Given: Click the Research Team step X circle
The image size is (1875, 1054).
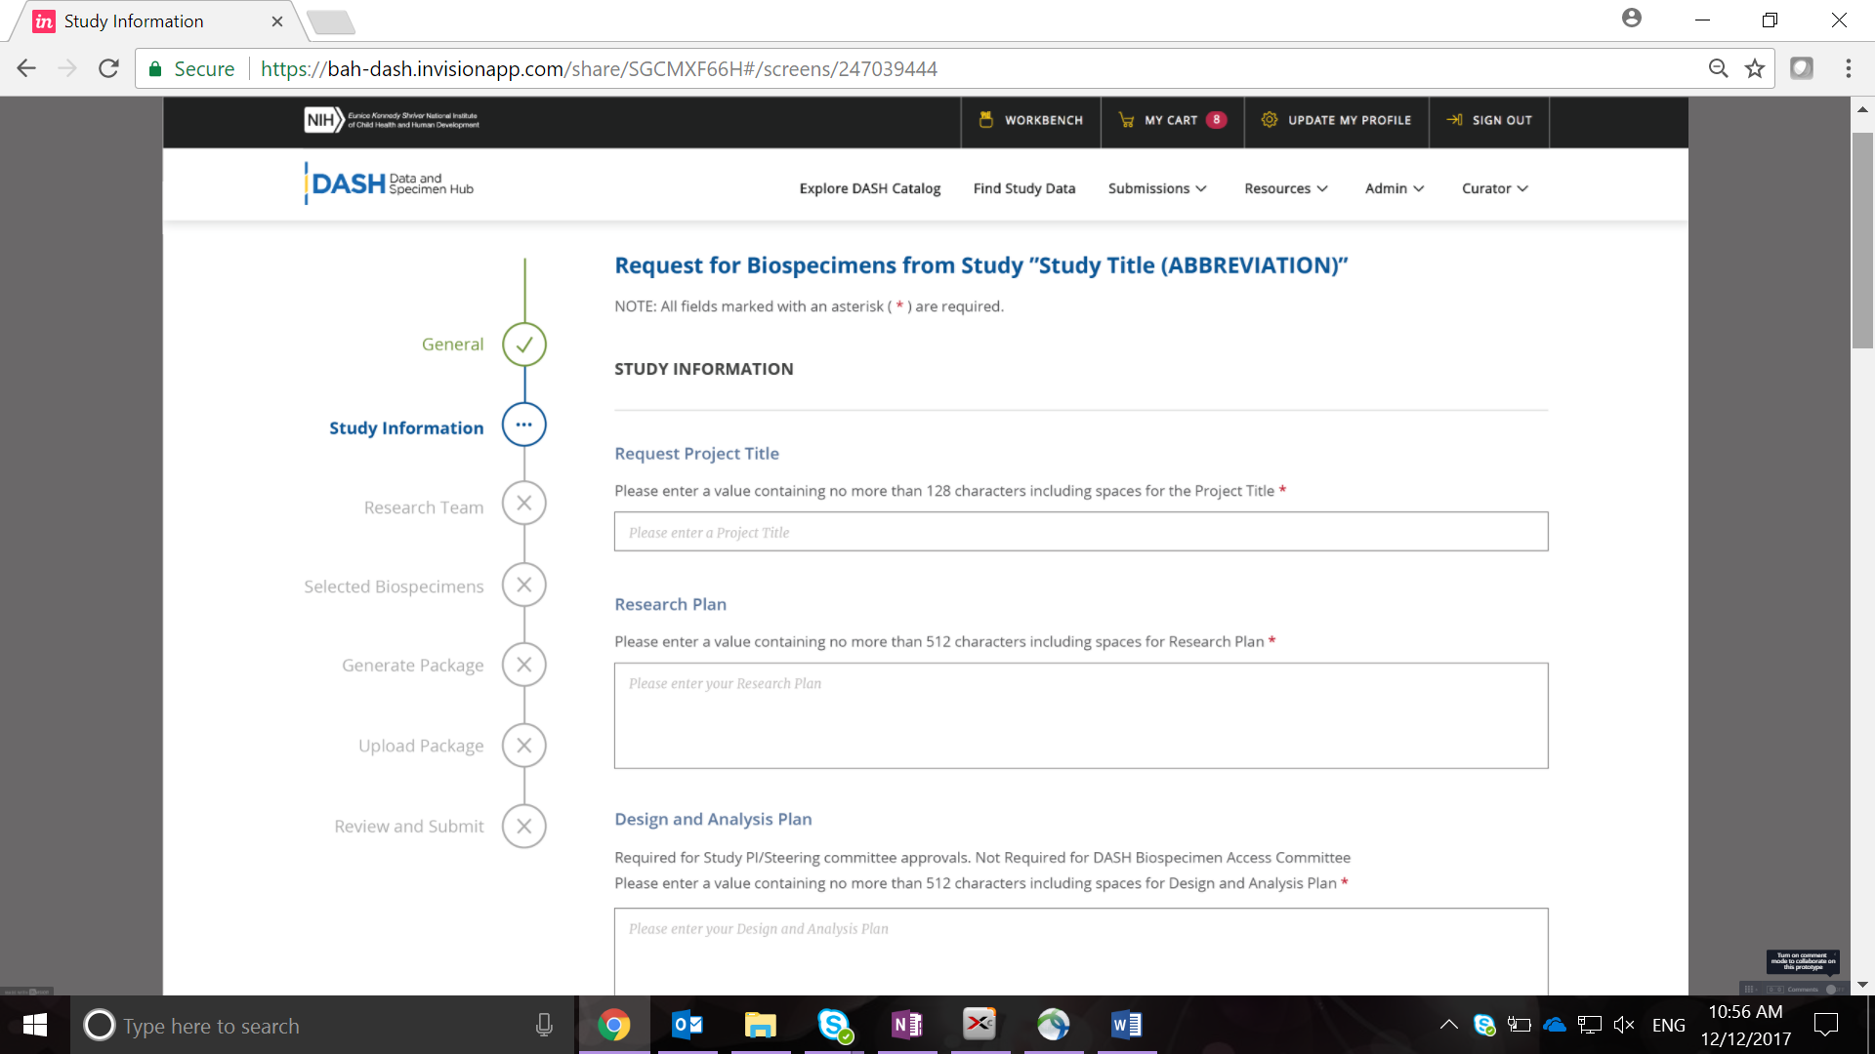Looking at the screenshot, I should coord(524,504).
